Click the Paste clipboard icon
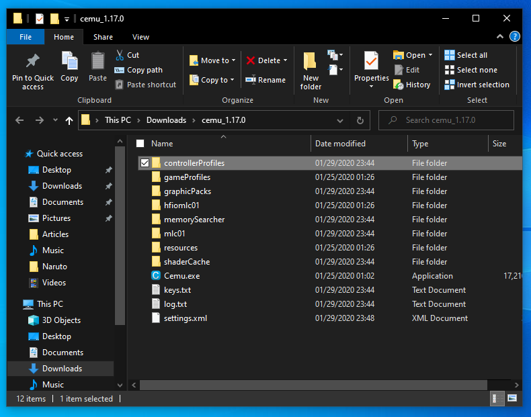 (x=98, y=61)
